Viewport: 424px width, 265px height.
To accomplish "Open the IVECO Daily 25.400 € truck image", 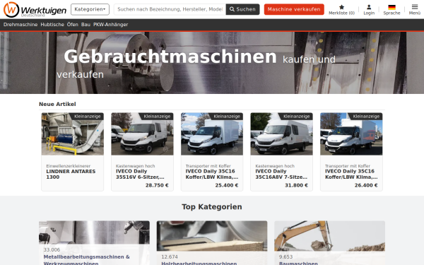I will (212, 134).
